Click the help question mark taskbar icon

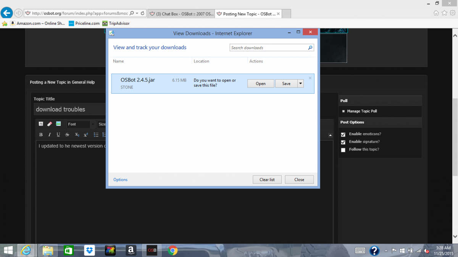coord(374,251)
